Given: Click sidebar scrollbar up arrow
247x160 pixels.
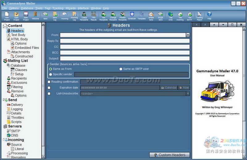Looking at the screenshot, I should [43, 24].
